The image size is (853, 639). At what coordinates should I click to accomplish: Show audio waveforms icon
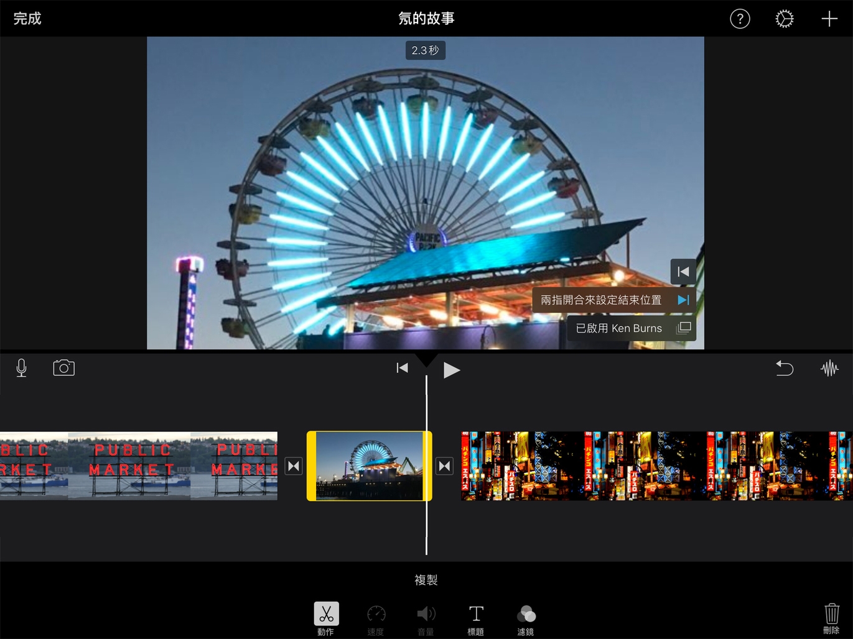coord(829,368)
